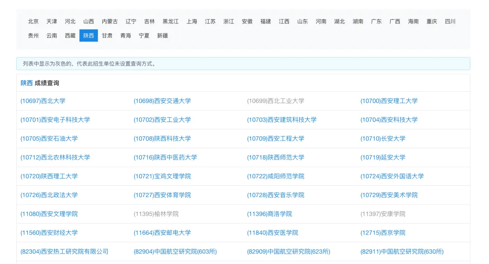Choose the 福建 tab

[x=265, y=22]
